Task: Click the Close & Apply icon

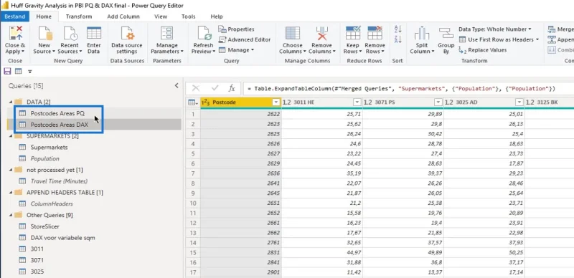Action: coord(15,33)
